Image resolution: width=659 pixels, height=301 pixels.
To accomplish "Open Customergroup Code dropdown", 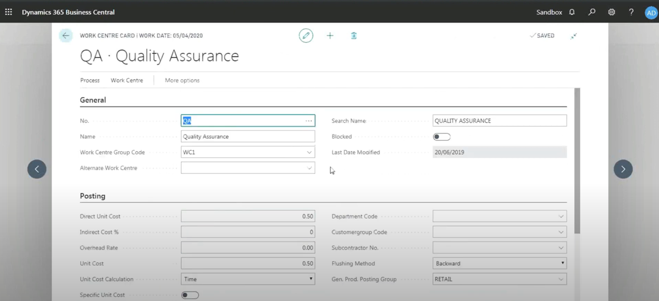I will pos(561,232).
